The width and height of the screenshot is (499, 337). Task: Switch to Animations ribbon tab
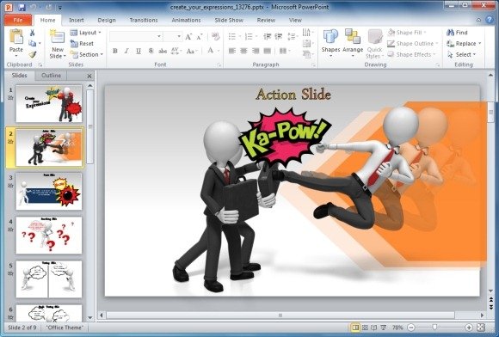(186, 20)
